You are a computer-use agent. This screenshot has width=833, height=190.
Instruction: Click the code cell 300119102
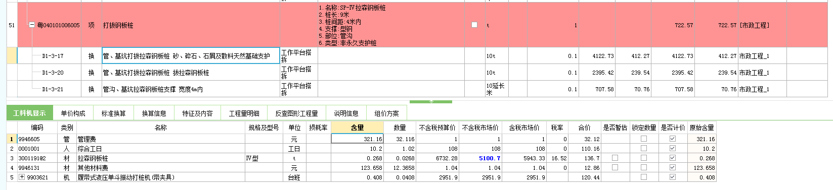[37, 158]
